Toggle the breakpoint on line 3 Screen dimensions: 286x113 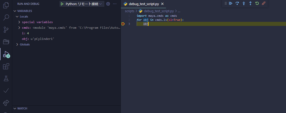coord(123,24)
